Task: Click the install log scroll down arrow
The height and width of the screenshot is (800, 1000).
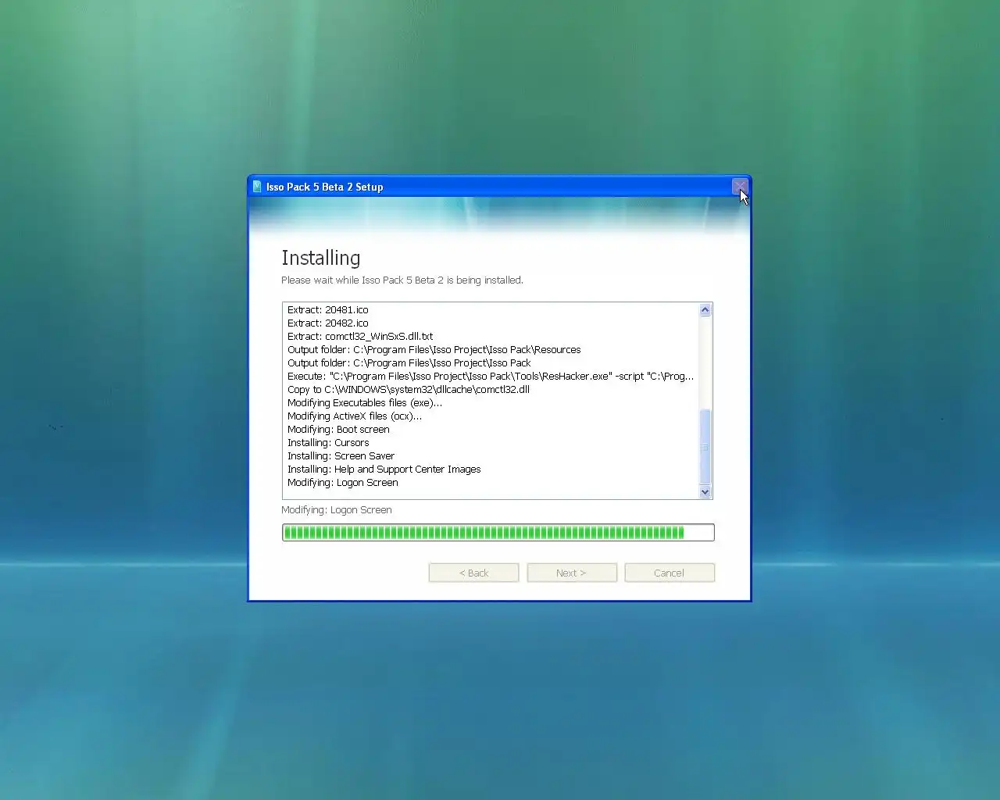Action: coord(705,491)
